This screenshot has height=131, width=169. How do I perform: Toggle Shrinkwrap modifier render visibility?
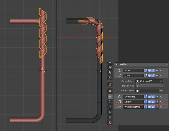click(153, 97)
